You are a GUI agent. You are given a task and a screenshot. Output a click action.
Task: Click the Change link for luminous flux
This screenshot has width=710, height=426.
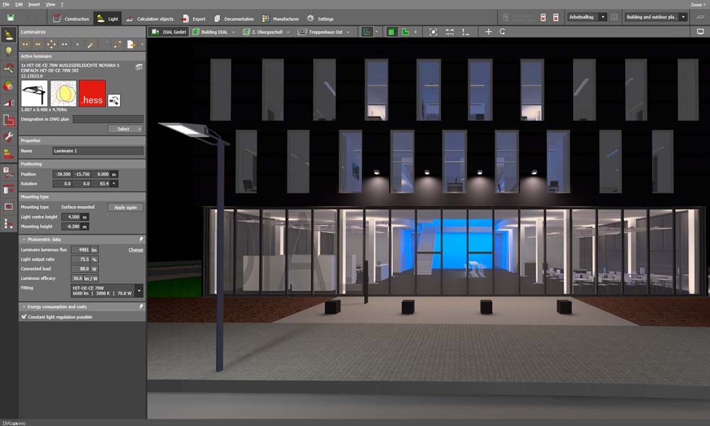pos(135,250)
